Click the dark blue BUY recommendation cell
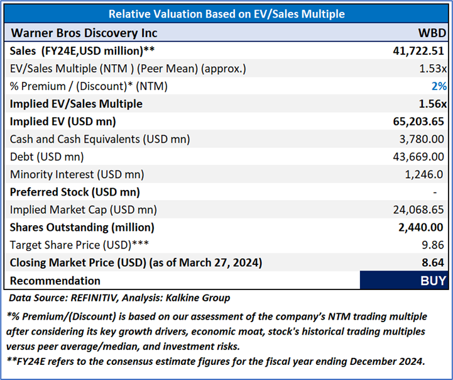Viewport: 453px width, 380px height. (404, 281)
